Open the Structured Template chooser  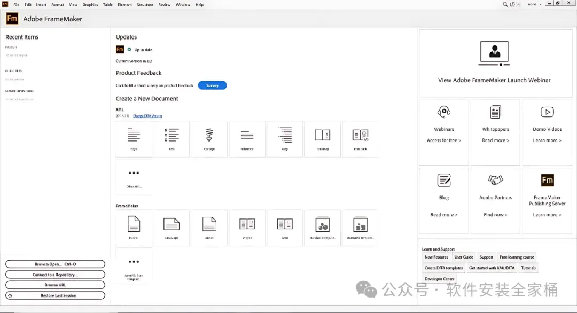[x=360, y=228]
